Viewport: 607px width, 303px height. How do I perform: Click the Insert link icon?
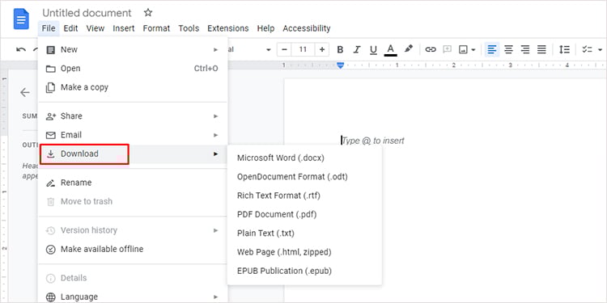(x=431, y=49)
